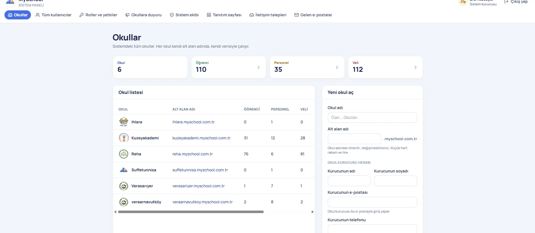Focus the Kurucunun soyadı field
This screenshot has height=233, width=535.
pyautogui.click(x=396, y=181)
